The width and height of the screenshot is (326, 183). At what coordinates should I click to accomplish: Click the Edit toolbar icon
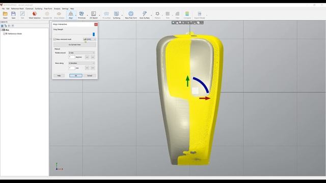click(x=22, y=14)
